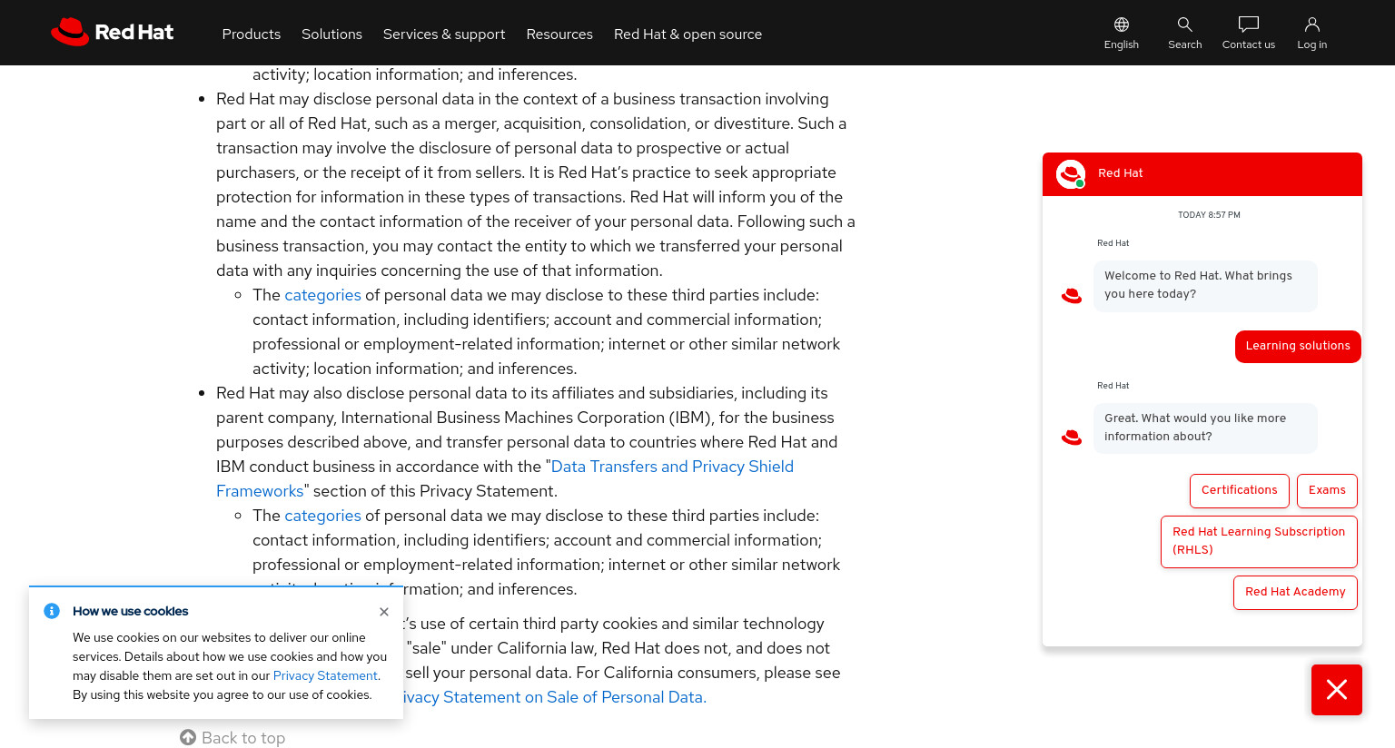Open the Resources menu
This screenshot has width=1395, height=748.
559,34
